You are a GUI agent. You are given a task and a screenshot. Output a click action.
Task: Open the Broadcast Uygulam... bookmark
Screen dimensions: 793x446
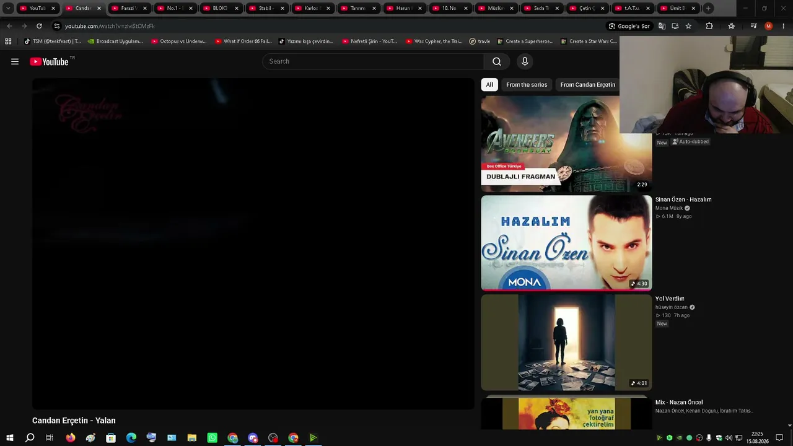(x=115, y=42)
